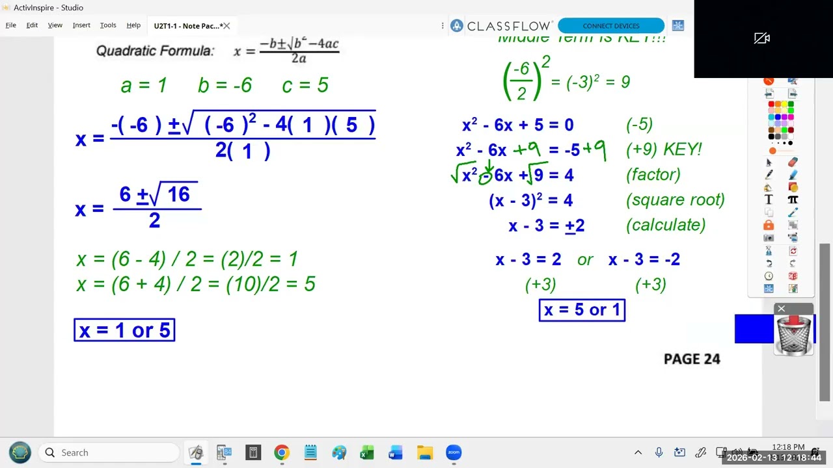The width and height of the screenshot is (833, 468).
Task: Click the Quadratic Formula heading
Action: tap(155, 51)
